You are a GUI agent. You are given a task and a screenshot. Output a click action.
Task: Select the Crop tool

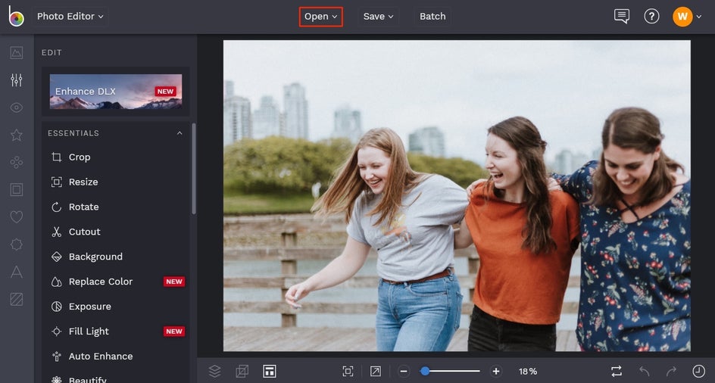pos(79,157)
